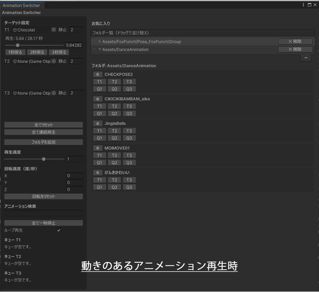Viewport: 319px width, 292px height.
Task: Open object picker for T1 Chocolat field
Action: point(54,30)
